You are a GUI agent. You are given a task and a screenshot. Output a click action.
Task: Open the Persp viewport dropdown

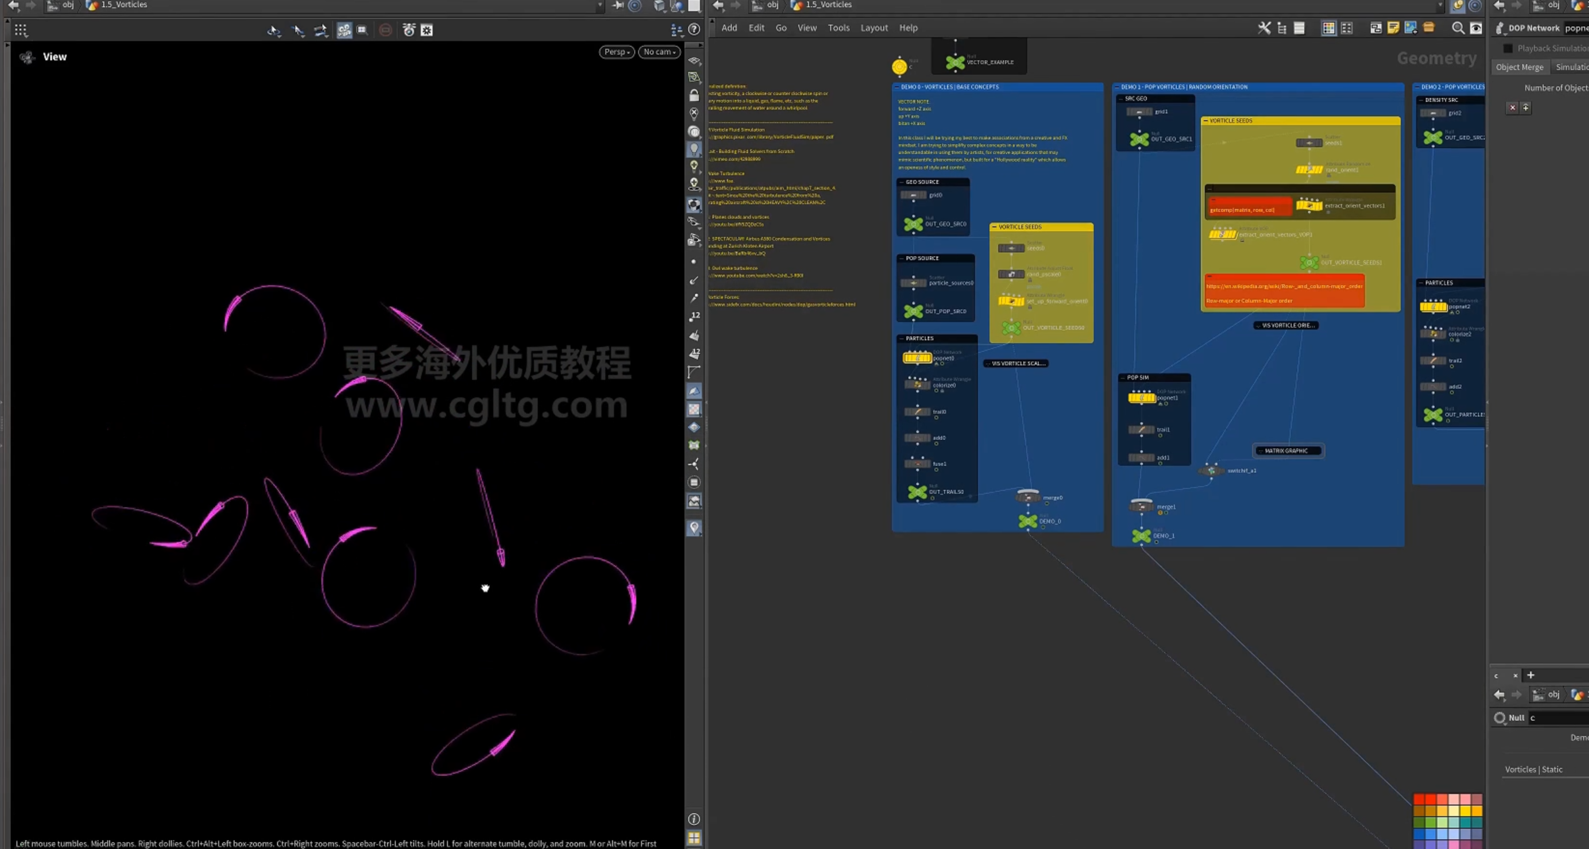point(617,52)
